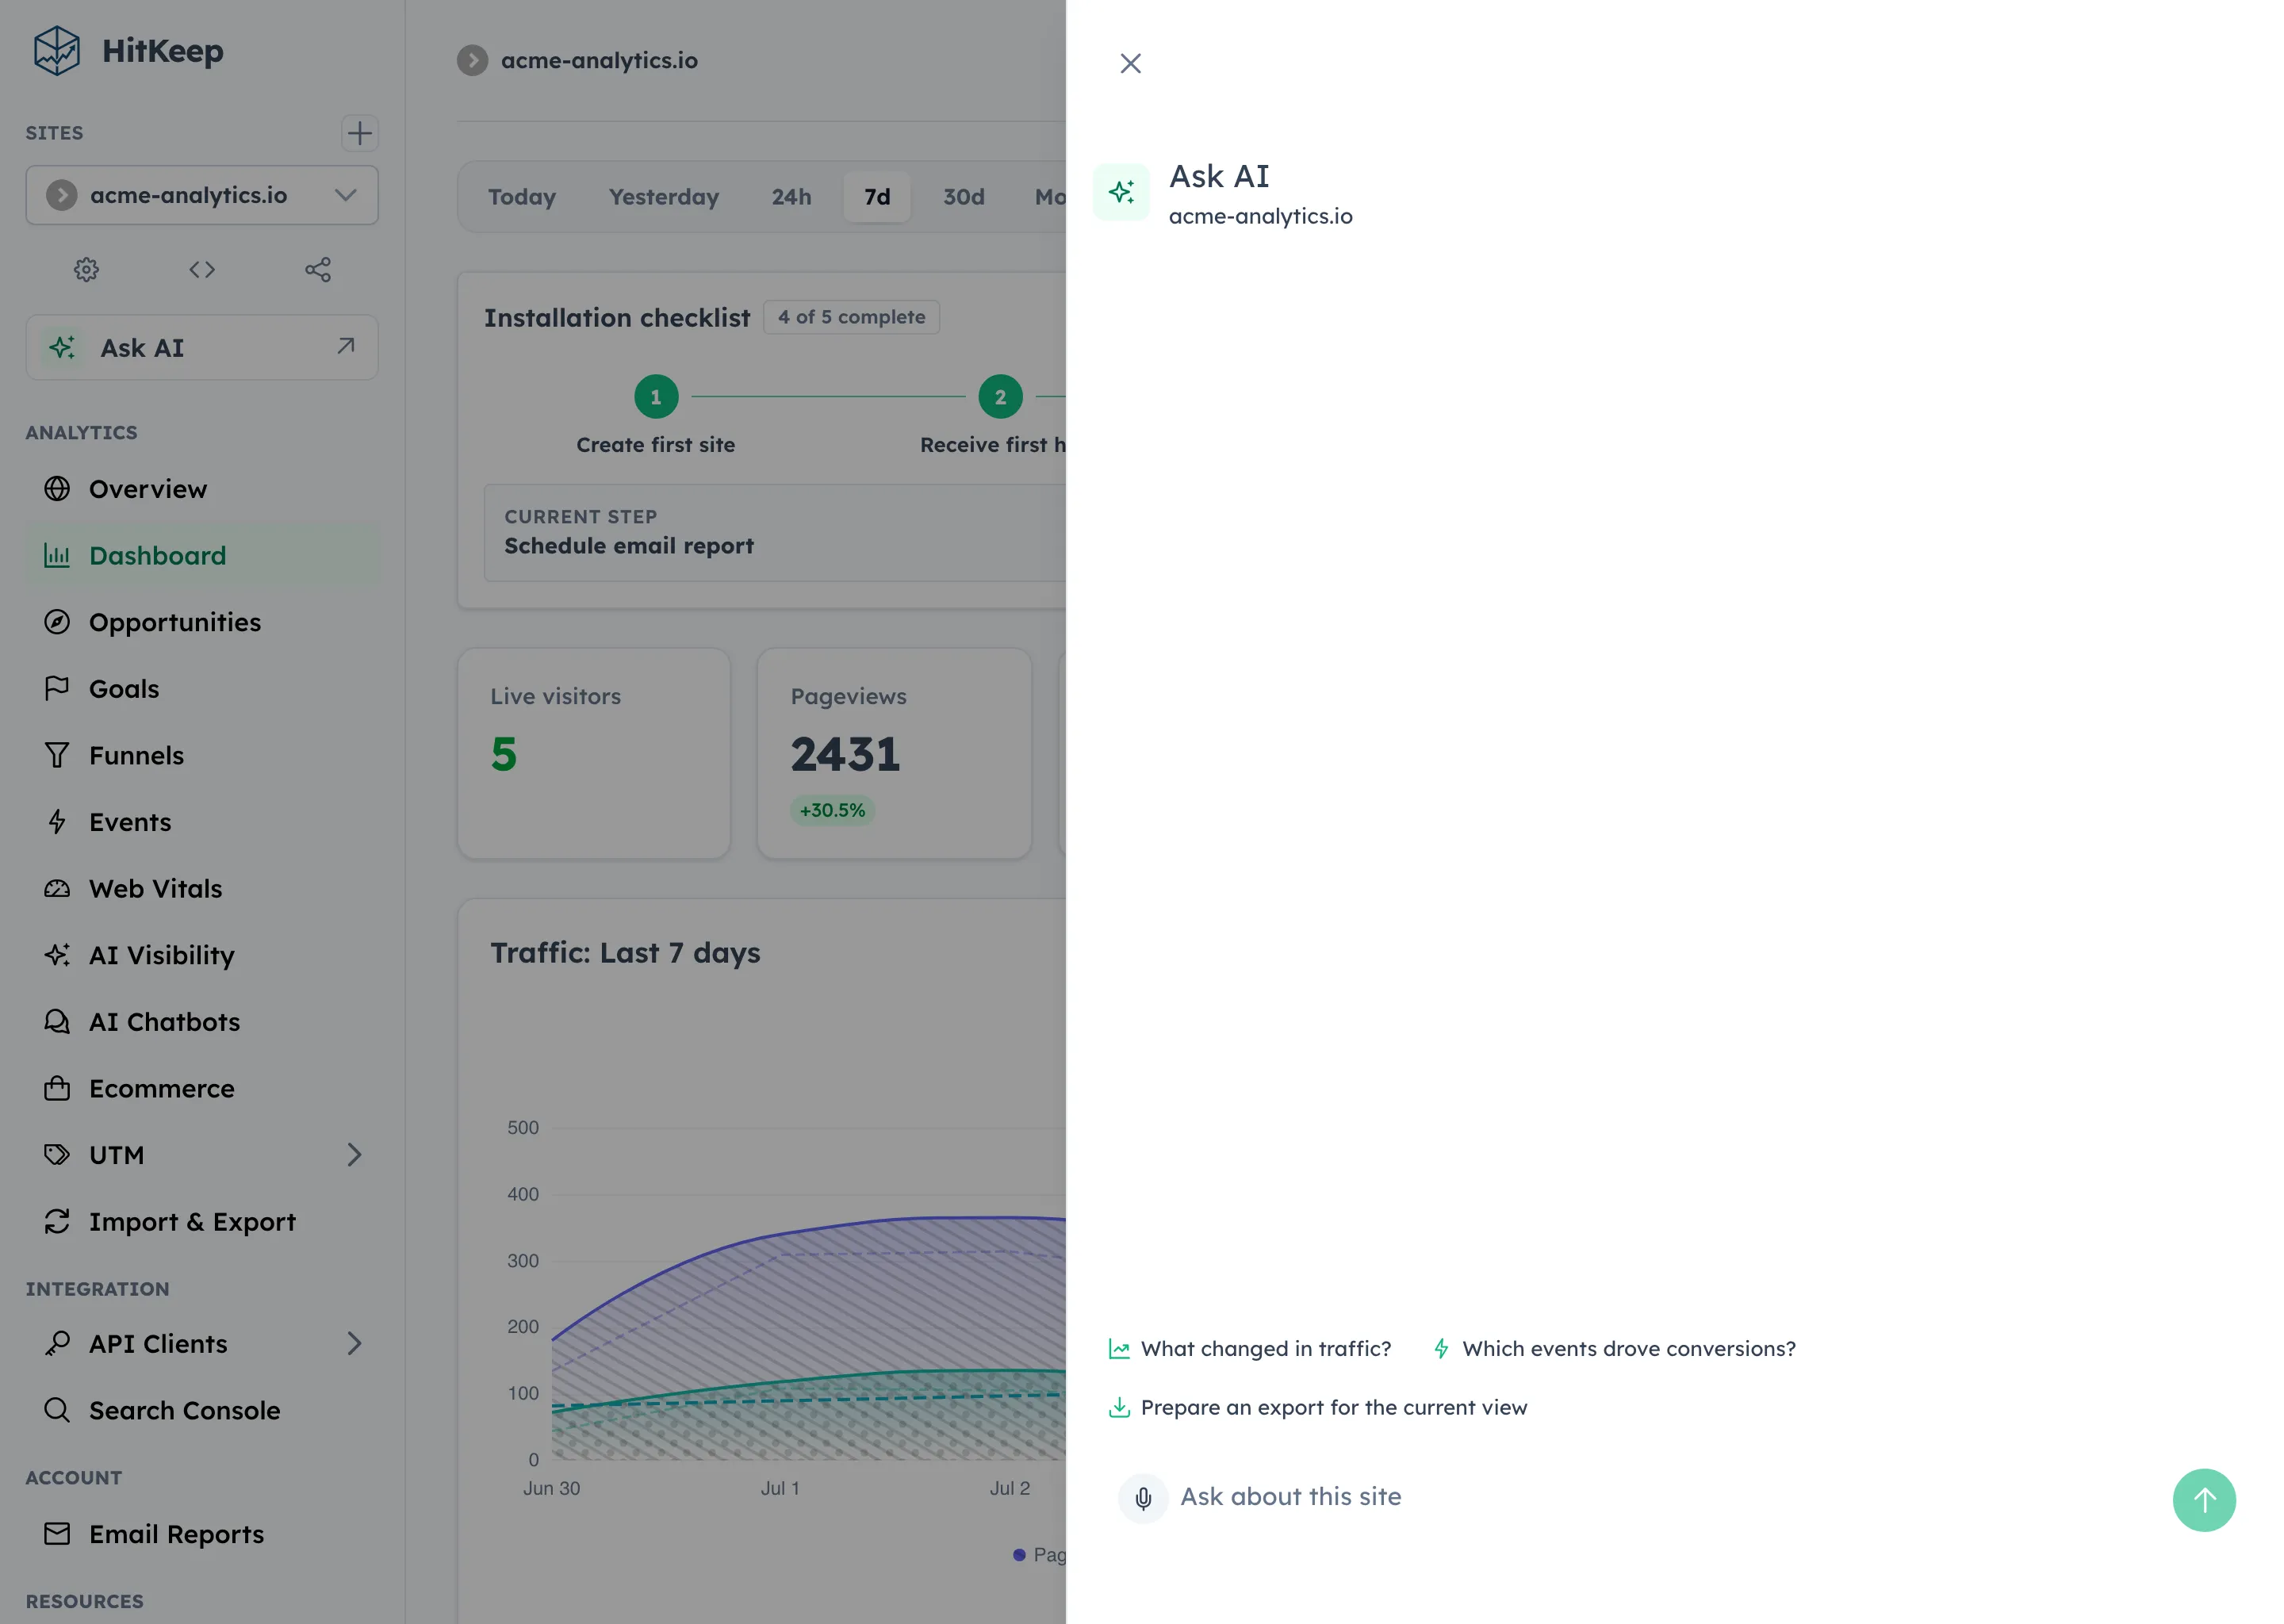This screenshot has width=2284, height=1624.
Task: Click the Jun 30 axis label
Action: tap(551, 1488)
